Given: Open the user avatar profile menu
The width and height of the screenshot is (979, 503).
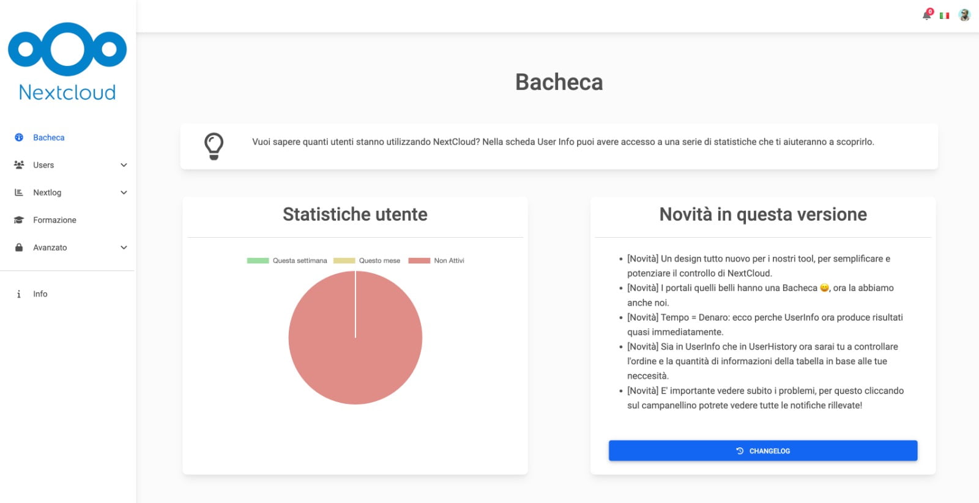Looking at the screenshot, I should [965, 15].
